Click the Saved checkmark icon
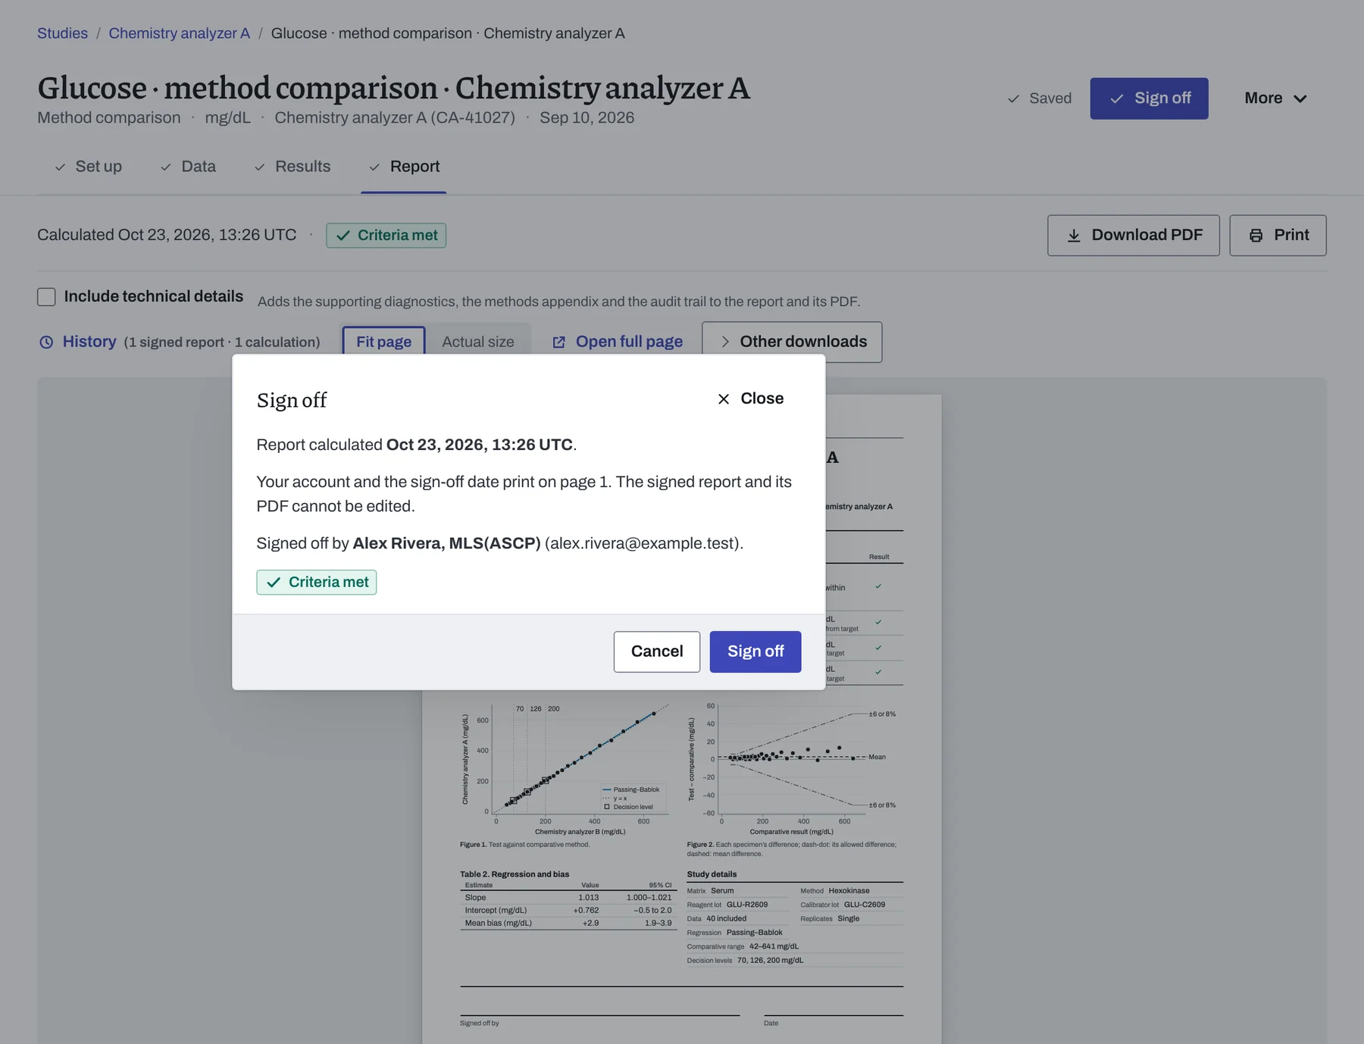This screenshot has height=1044, width=1364. 1013,99
